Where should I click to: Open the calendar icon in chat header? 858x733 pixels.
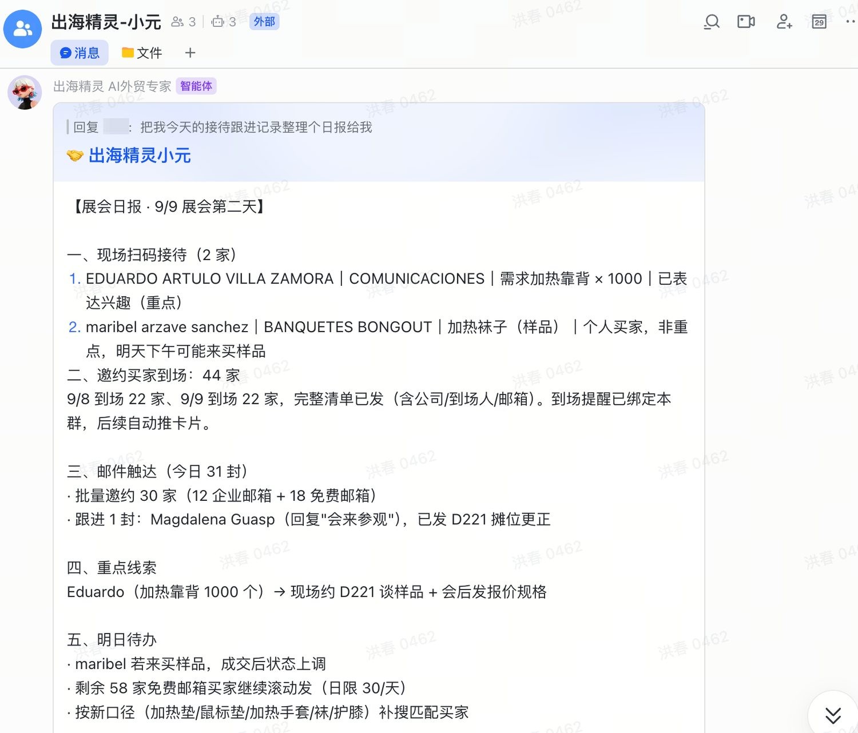tap(819, 22)
